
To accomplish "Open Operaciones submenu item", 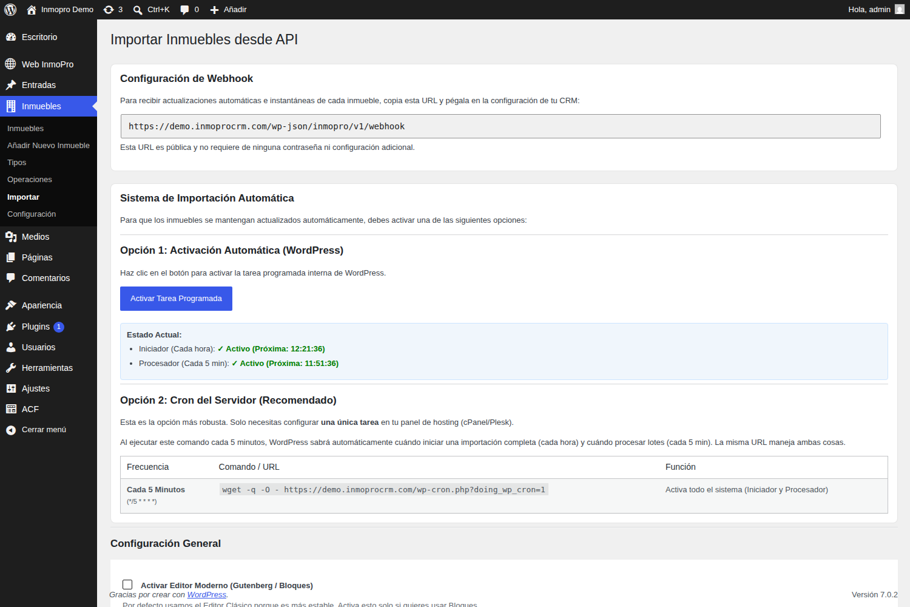I will pos(30,180).
